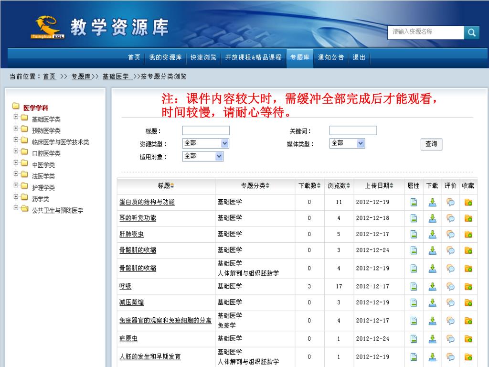Open the 资源类型 dropdown
Screen dimensions: 489x367
click(225, 143)
